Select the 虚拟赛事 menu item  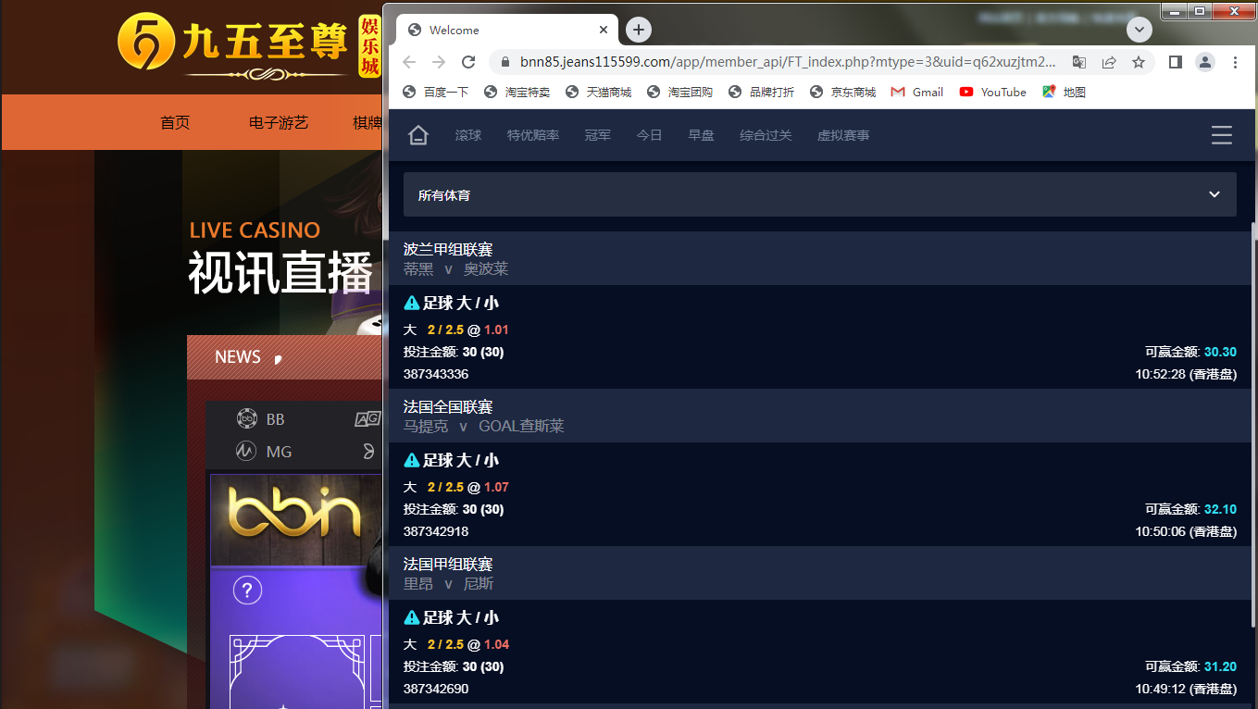[843, 135]
